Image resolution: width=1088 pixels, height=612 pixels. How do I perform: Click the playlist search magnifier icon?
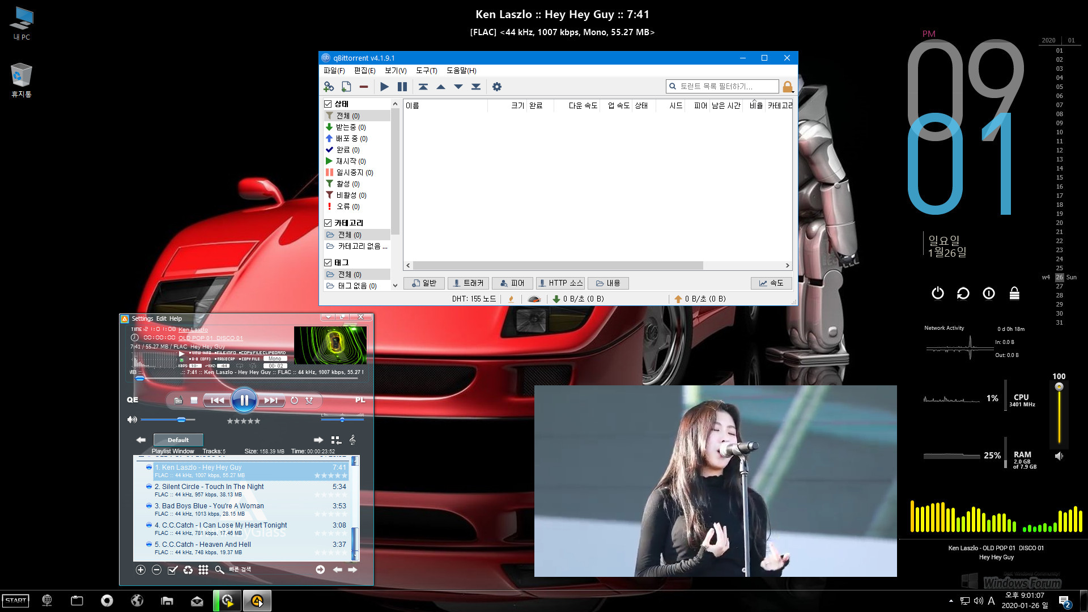219,569
